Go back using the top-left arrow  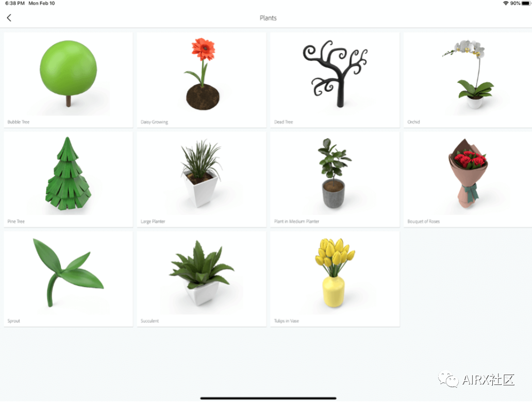point(9,18)
